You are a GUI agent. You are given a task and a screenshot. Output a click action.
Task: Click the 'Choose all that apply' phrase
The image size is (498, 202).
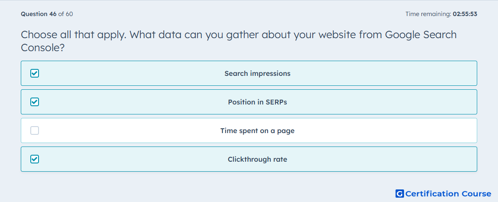[x=74, y=34]
